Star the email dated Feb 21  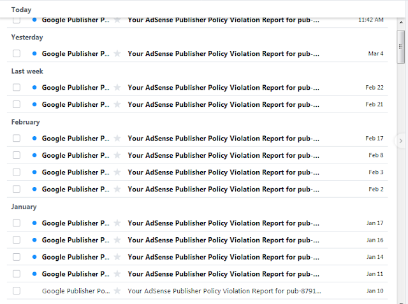click(x=117, y=104)
